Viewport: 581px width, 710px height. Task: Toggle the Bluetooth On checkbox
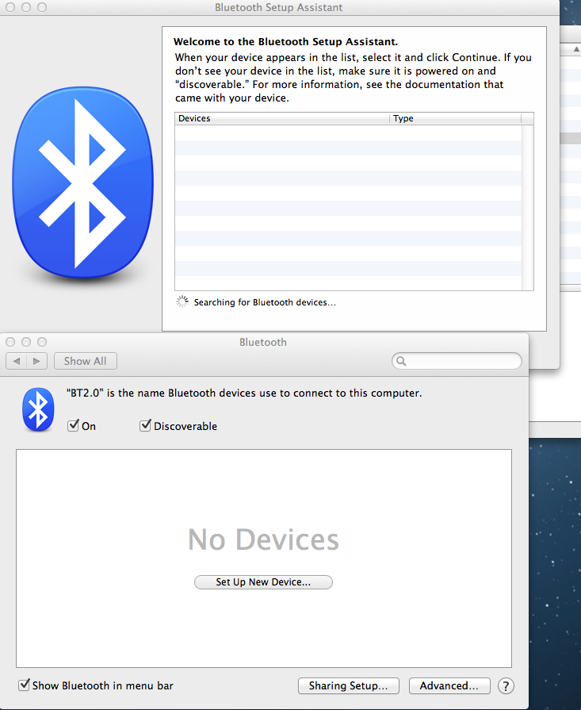(x=73, y=426)
